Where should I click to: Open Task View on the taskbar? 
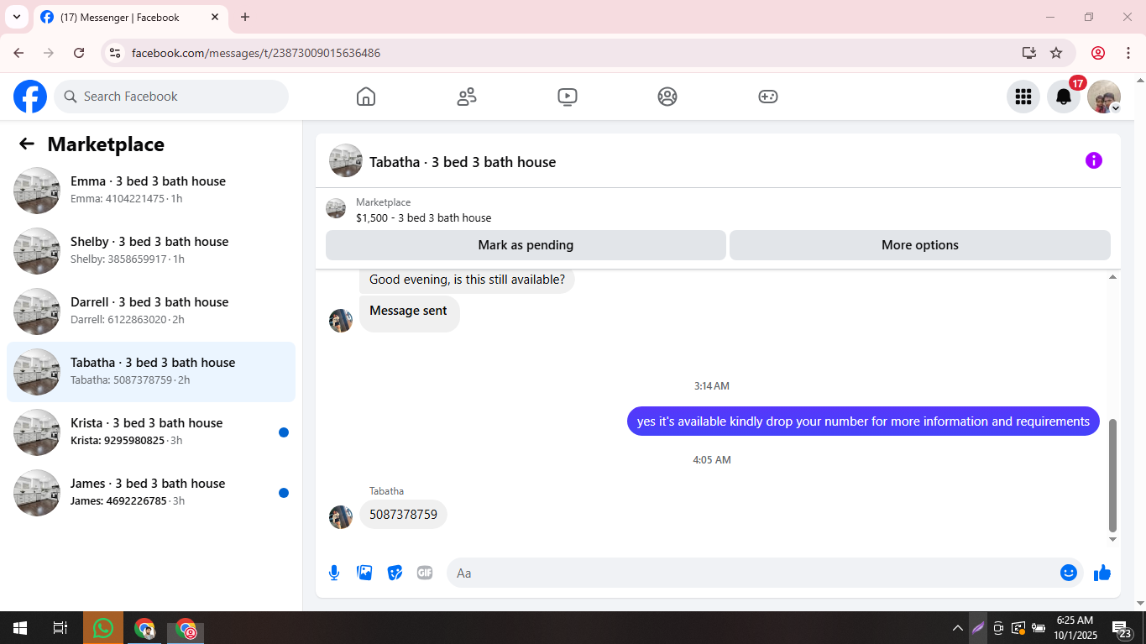[x=60, y=628]
